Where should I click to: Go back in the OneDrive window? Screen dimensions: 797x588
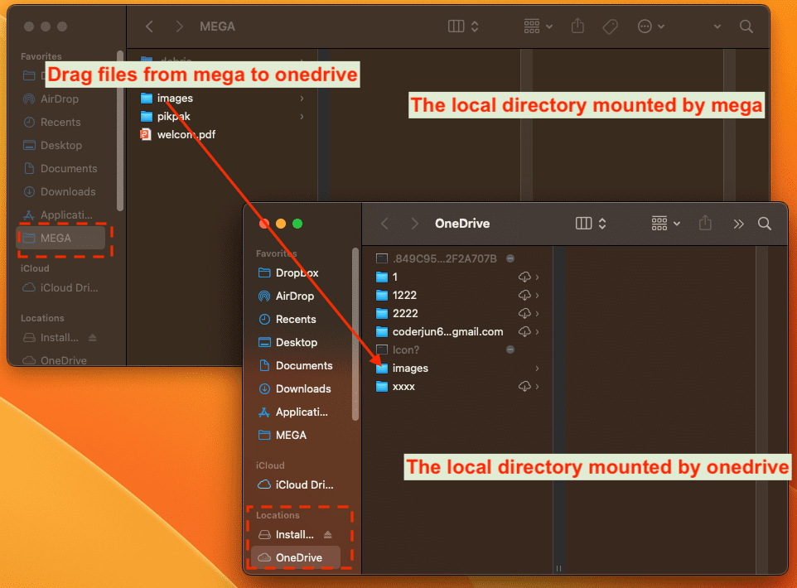384,224
